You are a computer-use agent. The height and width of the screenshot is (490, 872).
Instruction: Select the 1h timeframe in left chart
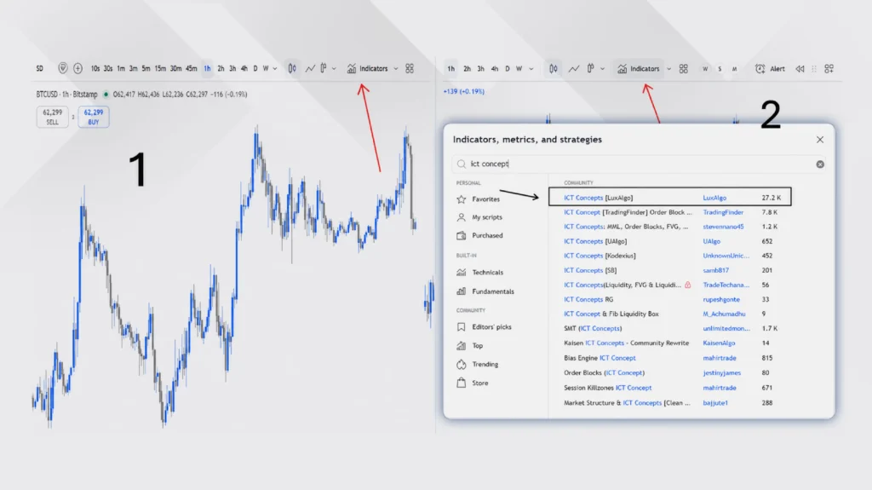point(207,68)
